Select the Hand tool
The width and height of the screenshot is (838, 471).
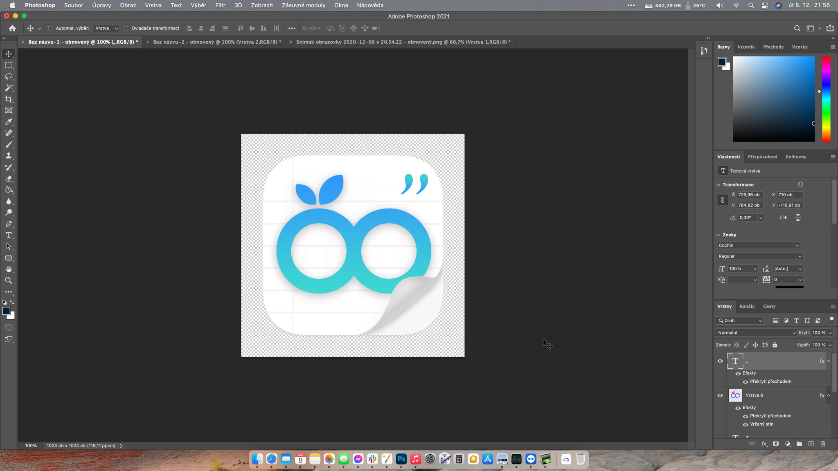[x=9, y=269]
